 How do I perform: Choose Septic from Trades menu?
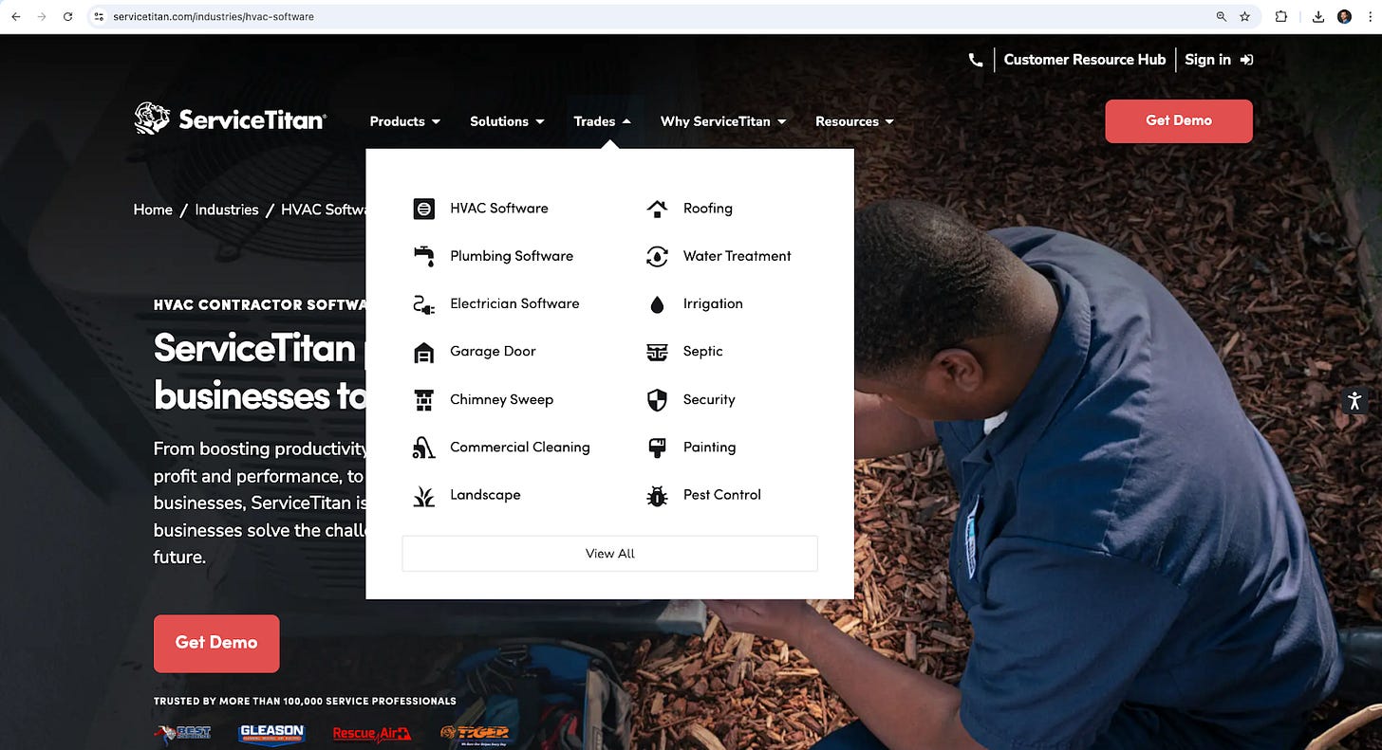[x=703, y=351]
